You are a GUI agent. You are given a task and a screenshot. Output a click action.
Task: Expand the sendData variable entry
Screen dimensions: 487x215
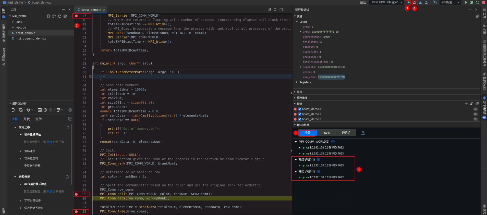[x=300, y=67]
